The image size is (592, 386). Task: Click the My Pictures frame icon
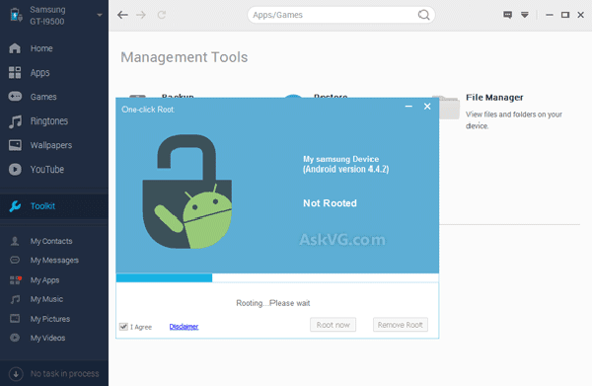point(15,319)
